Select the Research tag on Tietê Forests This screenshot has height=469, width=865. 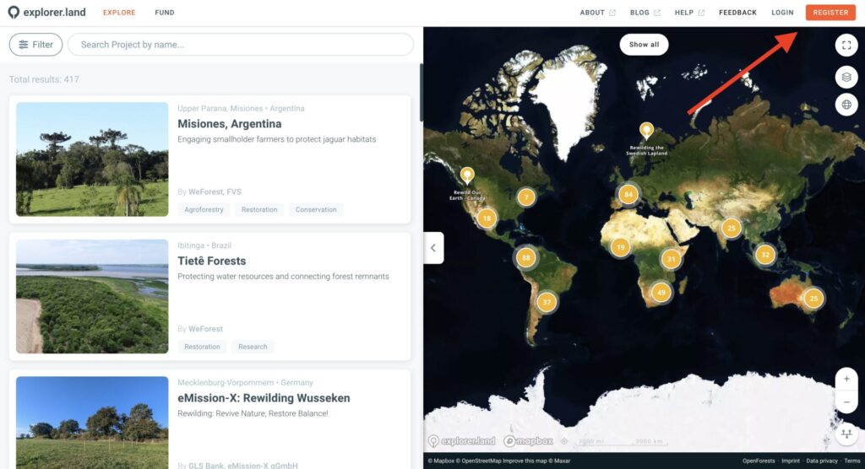253,347
